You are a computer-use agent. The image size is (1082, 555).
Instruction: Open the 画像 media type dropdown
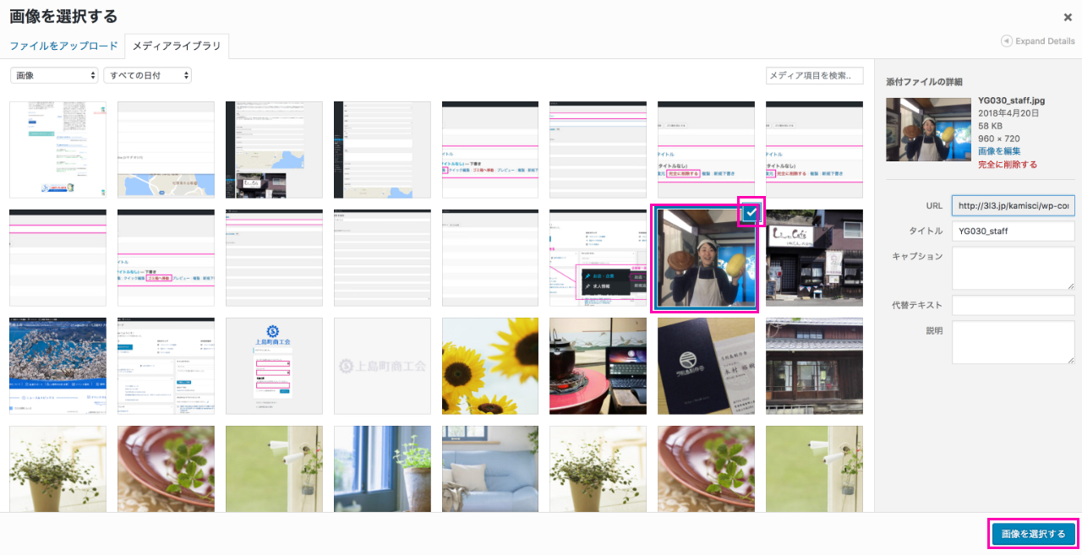coord(54,75)
